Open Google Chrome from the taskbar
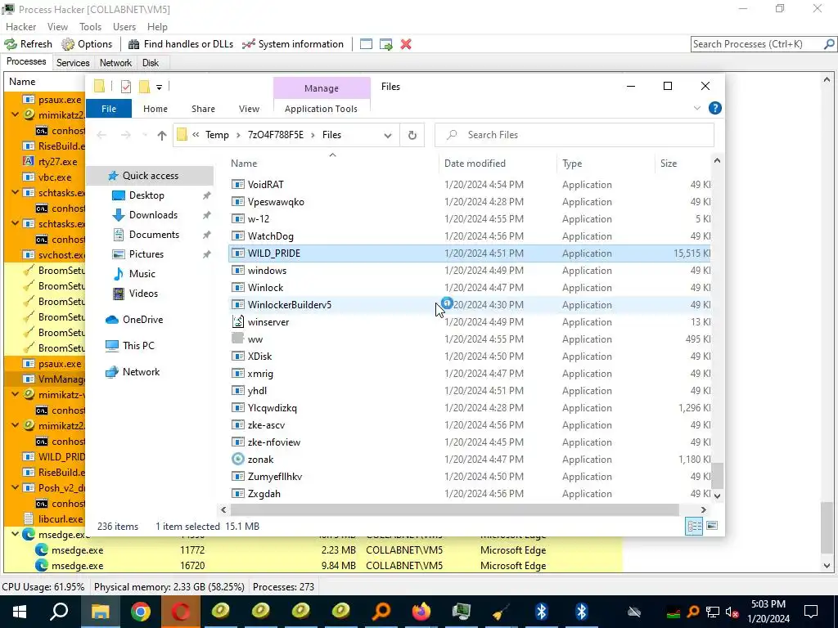The height and width of the screenshot is (628, 838). pos(140,612)
